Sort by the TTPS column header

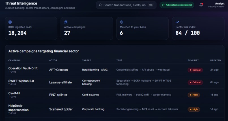click(x=119, y=60)
